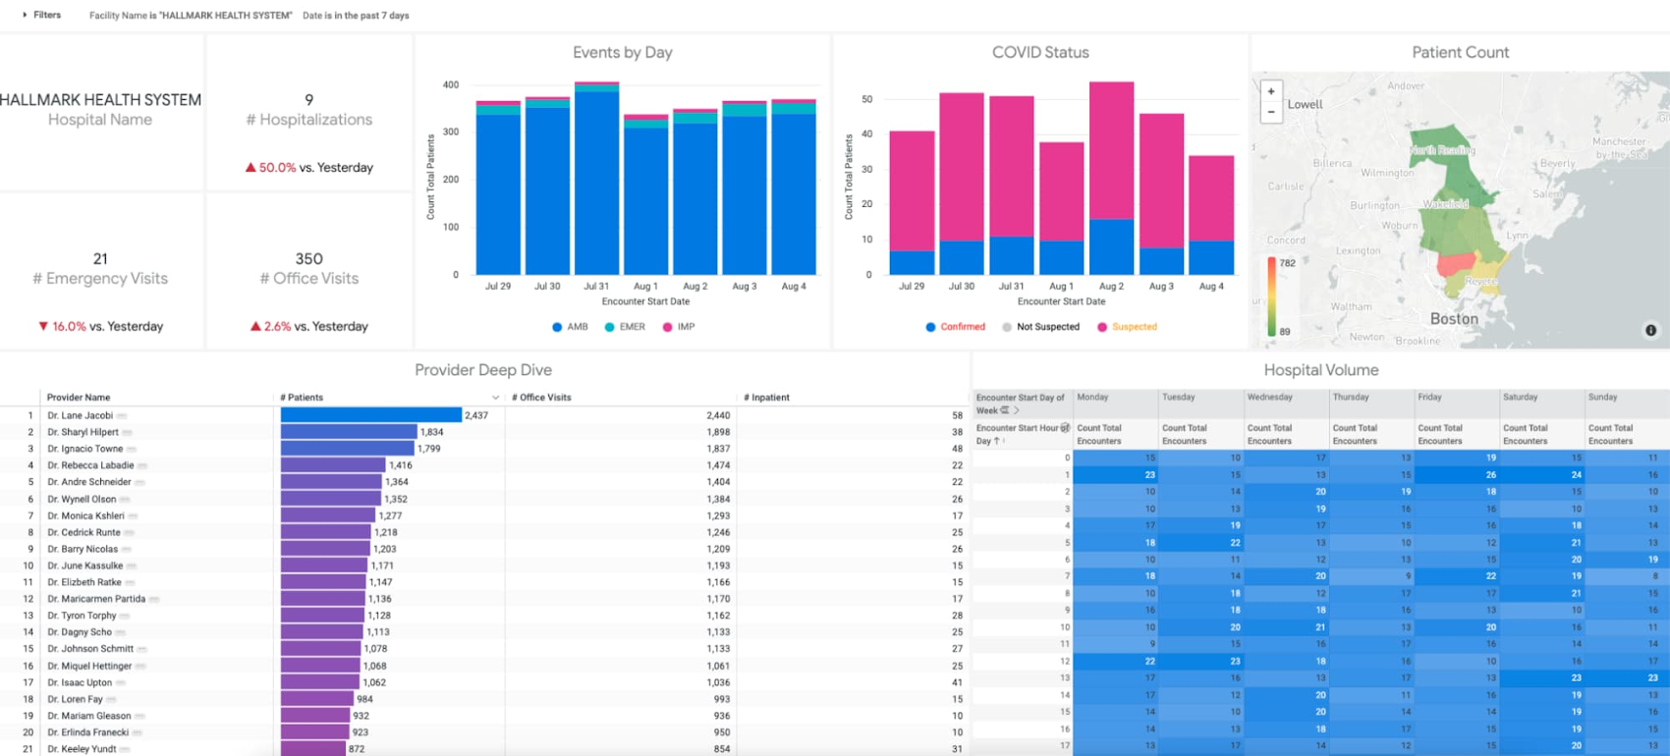Image resolution: width=1670 pixels, height=756 pixels.
Task: Click the # Emergency Visits value 21
Action: tap(100, 259)
